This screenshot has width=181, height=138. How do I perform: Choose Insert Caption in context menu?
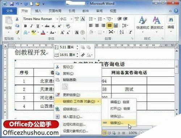click(x=77, y=117)
